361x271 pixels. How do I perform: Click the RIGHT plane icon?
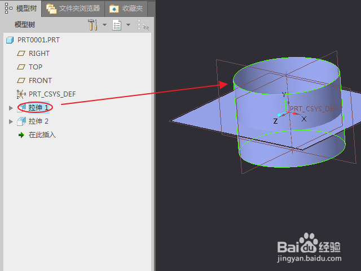21,54
